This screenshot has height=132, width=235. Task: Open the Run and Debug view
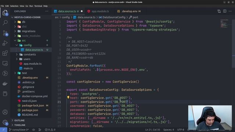click(5, 43)
